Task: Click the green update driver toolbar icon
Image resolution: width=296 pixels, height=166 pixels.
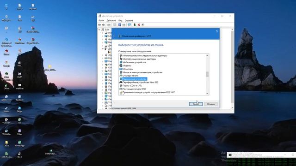Action: point(135,25)
